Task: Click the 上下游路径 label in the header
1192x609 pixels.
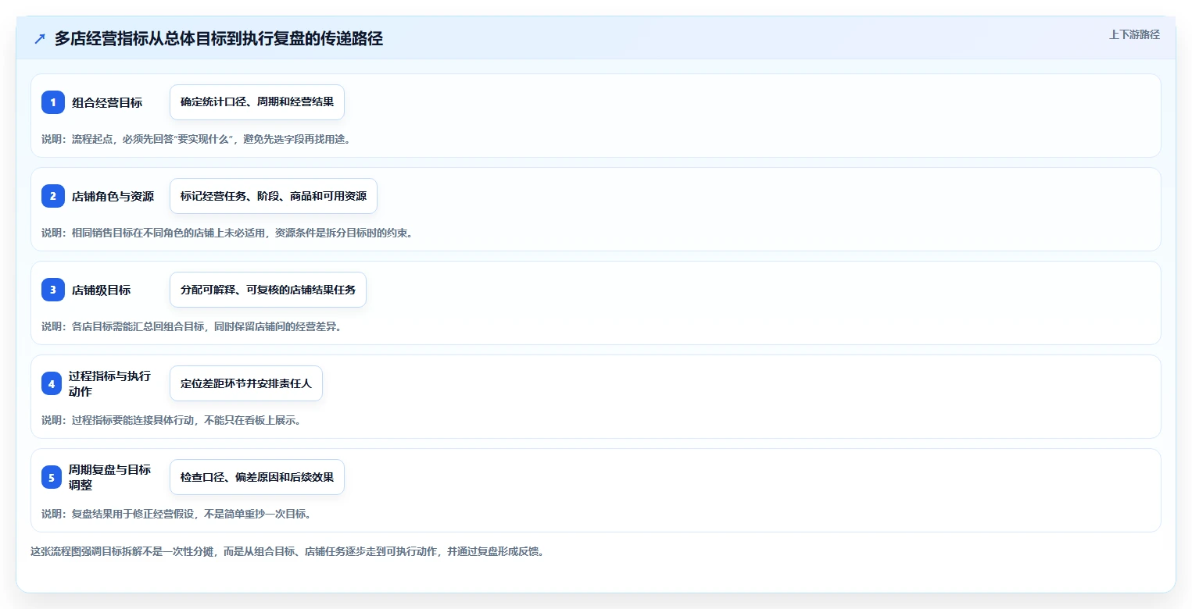Action: [1134, 34]
